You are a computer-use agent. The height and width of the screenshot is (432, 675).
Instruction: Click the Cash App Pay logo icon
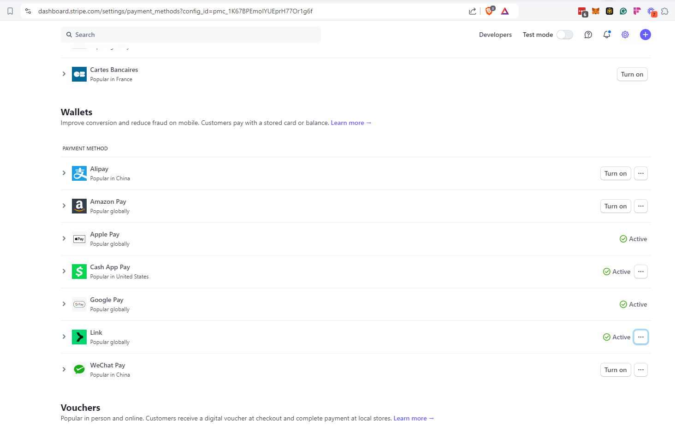point(79,272)
